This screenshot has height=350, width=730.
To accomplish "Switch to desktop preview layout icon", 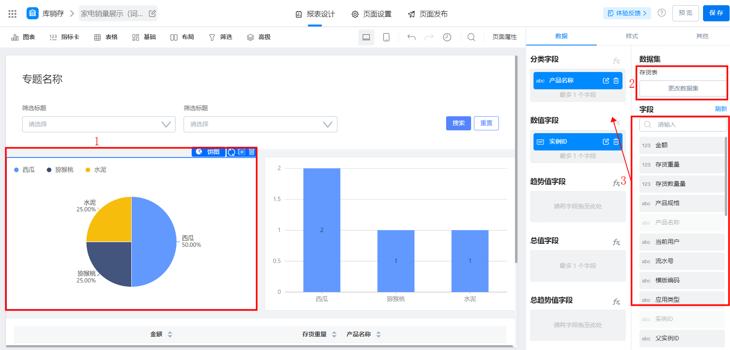I will [366, 37].
